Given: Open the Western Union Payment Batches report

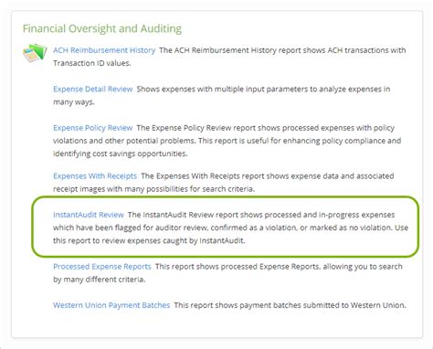Looking at the screenshot, I should click(111, 305).
